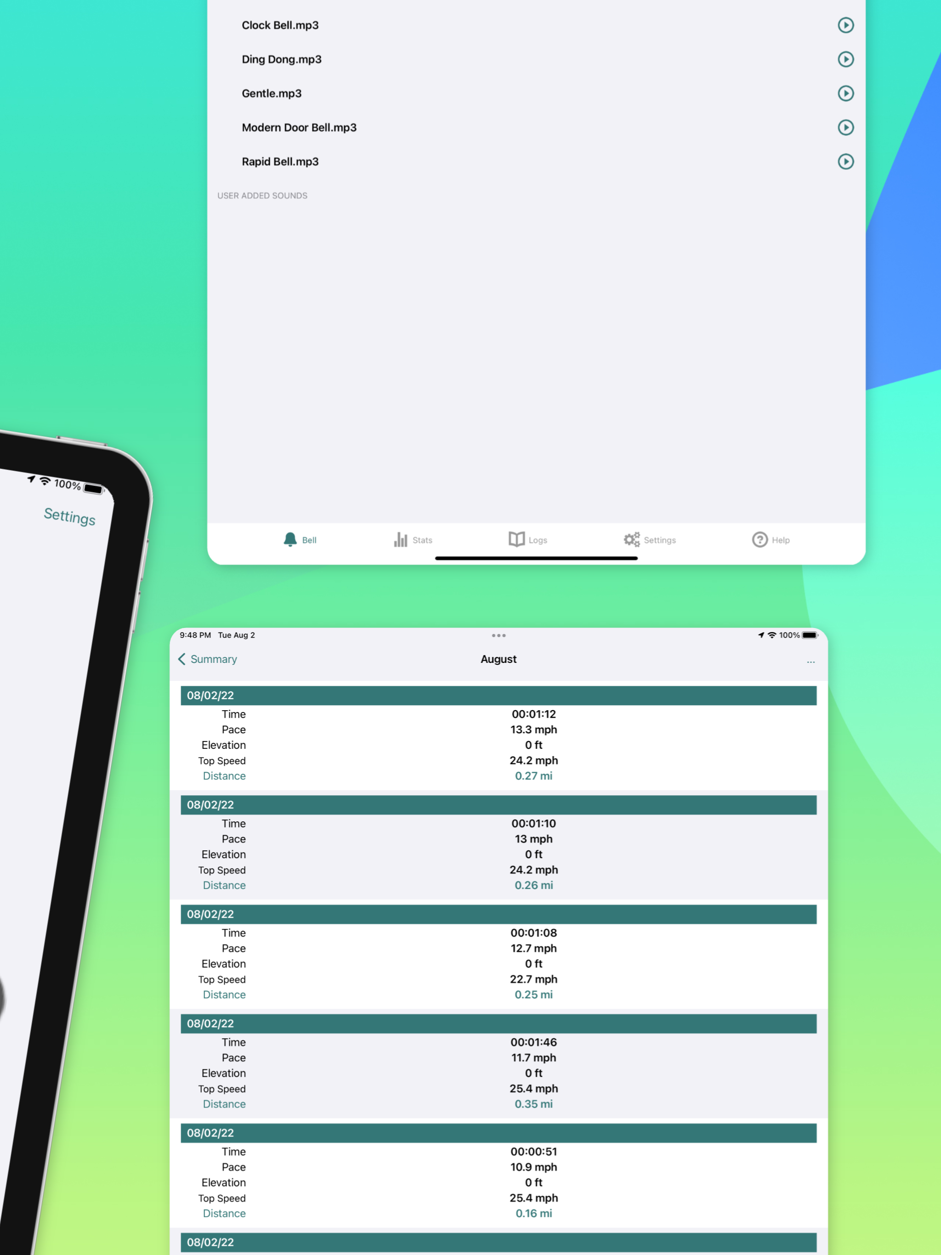Select the 22.7 mph top speed value
This screenshot has width=941, height=1255.
tap(533, 979)
